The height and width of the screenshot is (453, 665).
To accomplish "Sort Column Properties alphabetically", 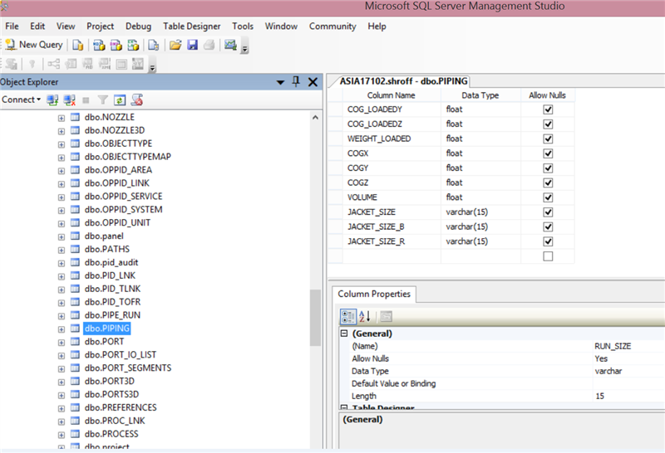I will click(365, 316).
